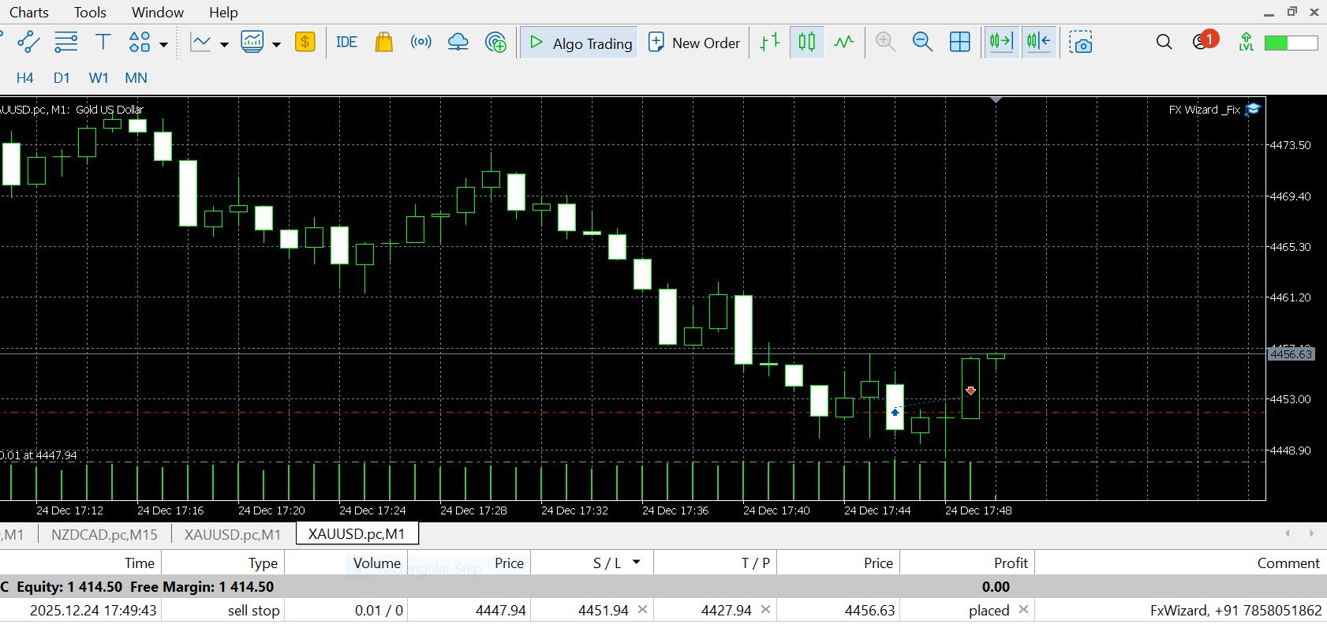Screen dimensions: 1327x632
Task: Tile windows with the grid icon
Action: pyautogui.click(x=959, y=43)
